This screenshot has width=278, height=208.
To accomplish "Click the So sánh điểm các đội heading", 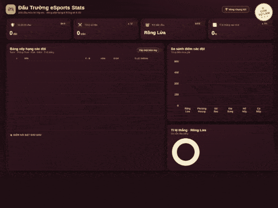I will tap(188, 49).
